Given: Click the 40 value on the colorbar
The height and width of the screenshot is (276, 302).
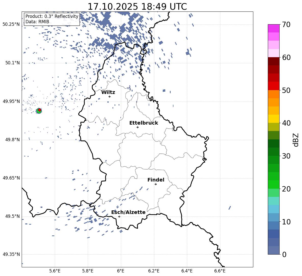Looking at the screenshot, I should click(286, 123).
